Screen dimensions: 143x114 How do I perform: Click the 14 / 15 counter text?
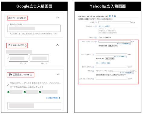tap(44, 64)
